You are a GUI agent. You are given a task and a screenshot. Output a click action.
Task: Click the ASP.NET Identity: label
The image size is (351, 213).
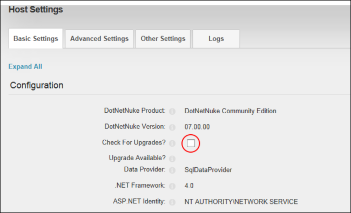139,201
